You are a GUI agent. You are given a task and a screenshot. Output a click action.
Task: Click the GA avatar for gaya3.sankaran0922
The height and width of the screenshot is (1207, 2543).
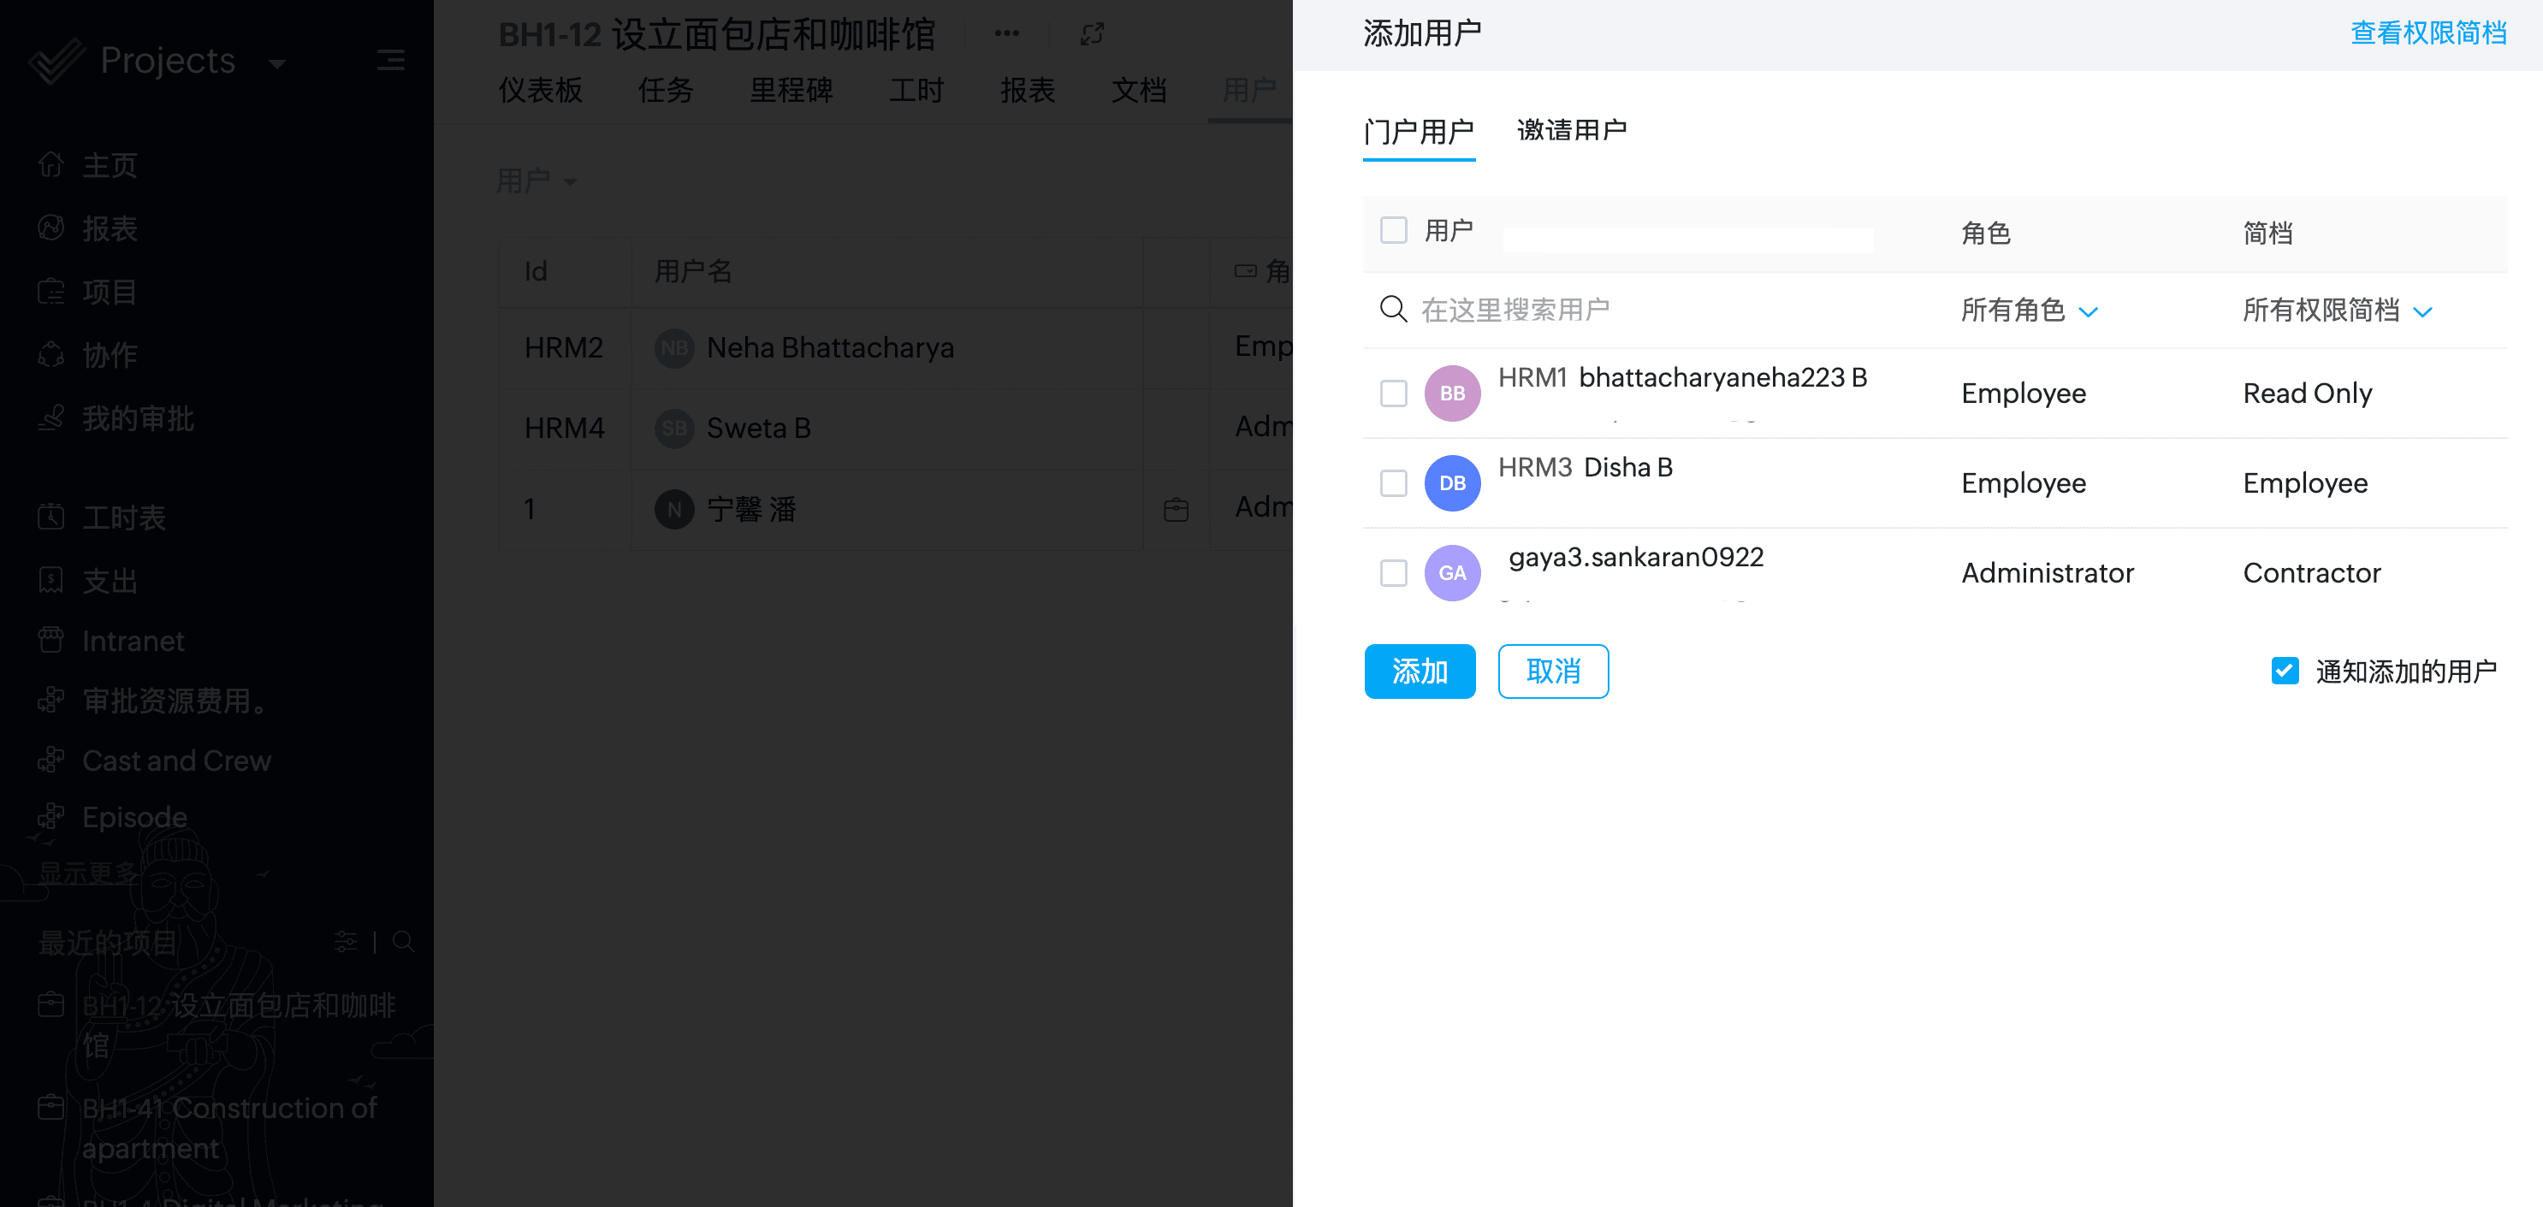1451,572
